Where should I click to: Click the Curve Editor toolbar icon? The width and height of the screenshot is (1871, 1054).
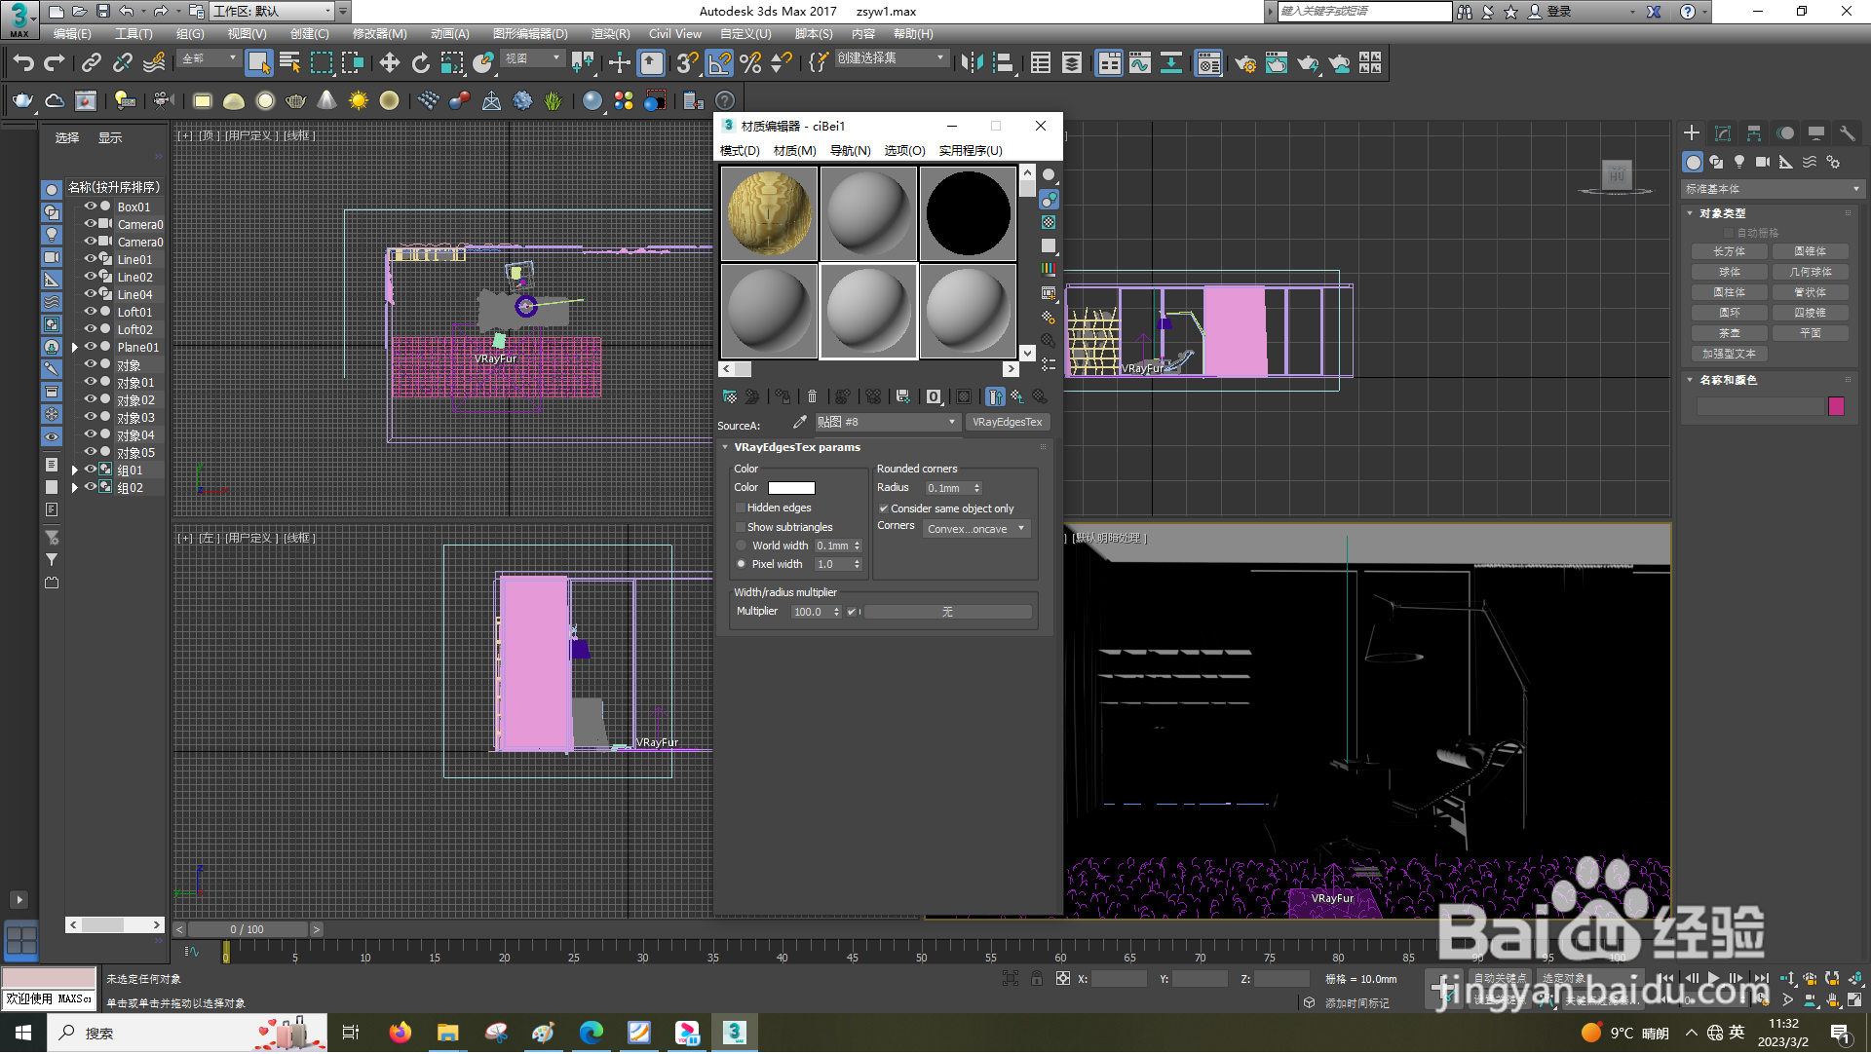[1140, 63]
